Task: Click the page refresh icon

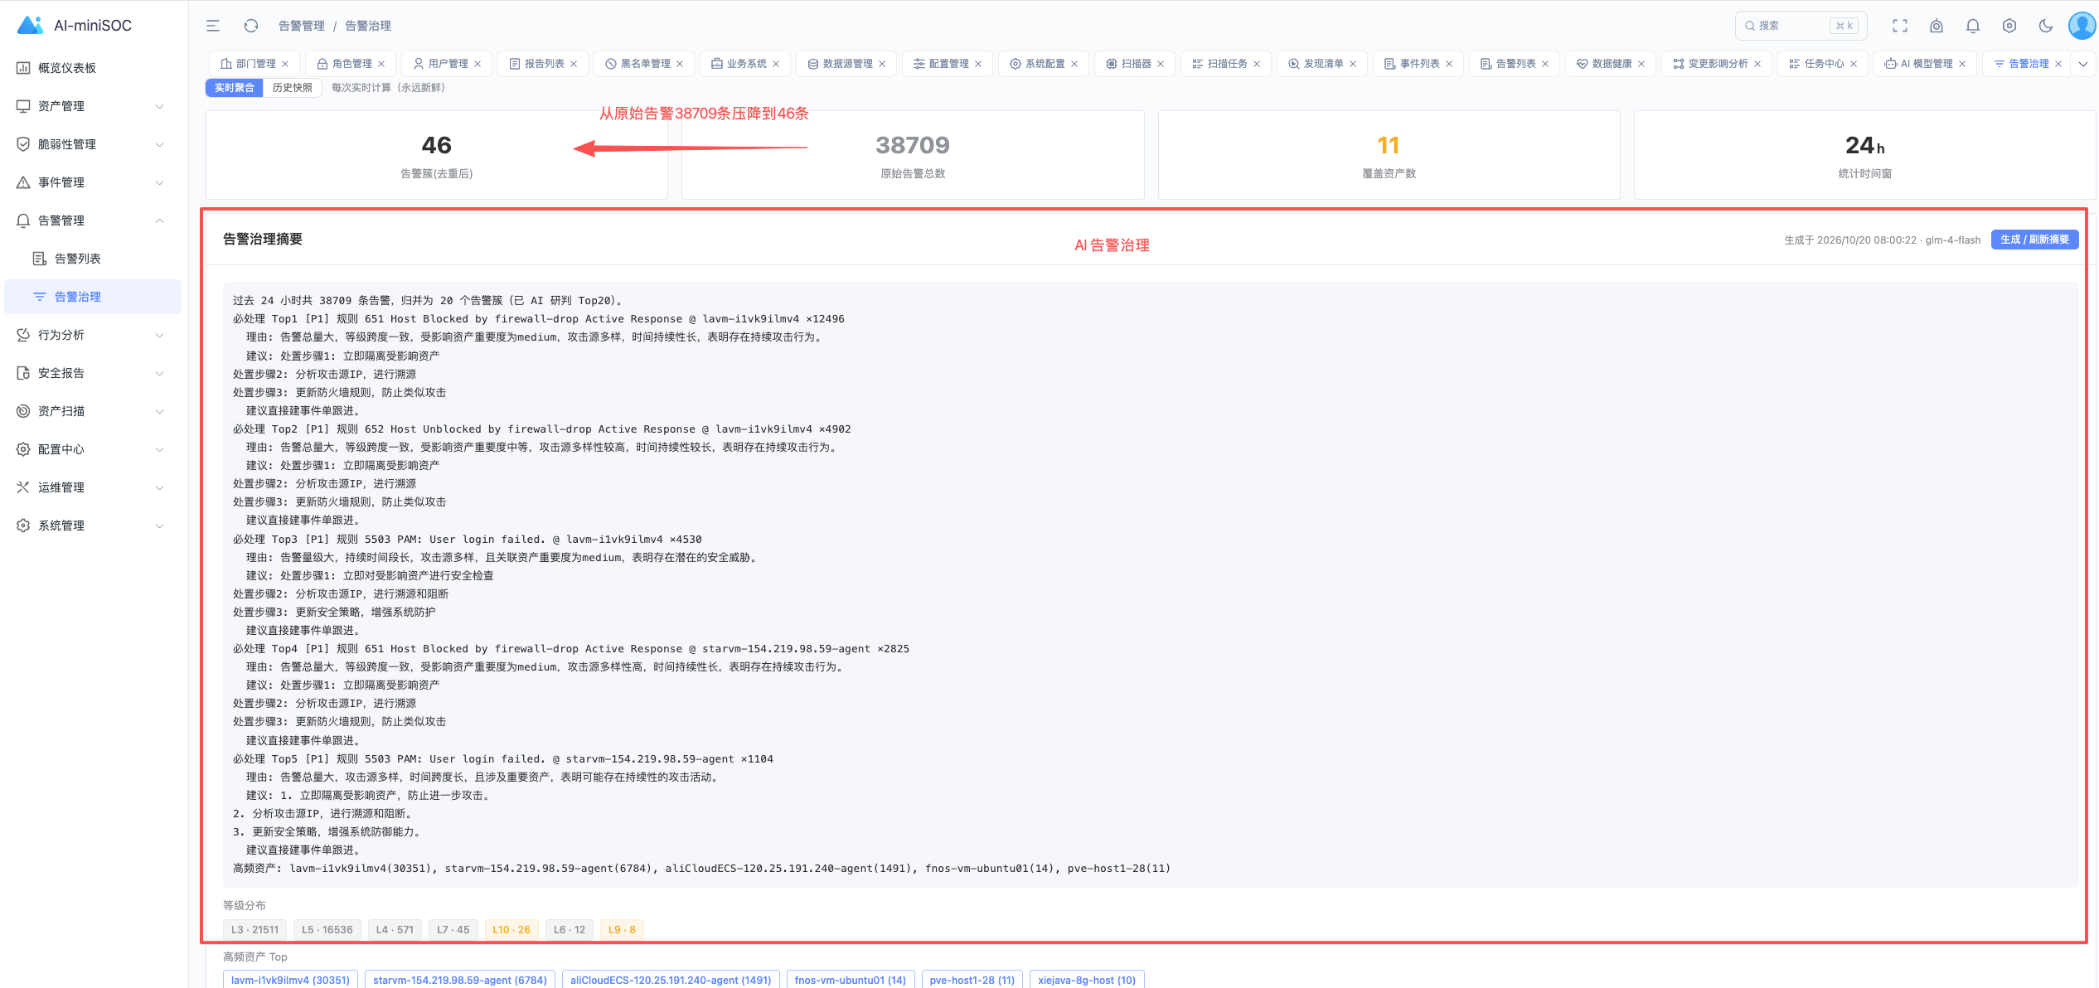Action: click(x=251, y=26)
